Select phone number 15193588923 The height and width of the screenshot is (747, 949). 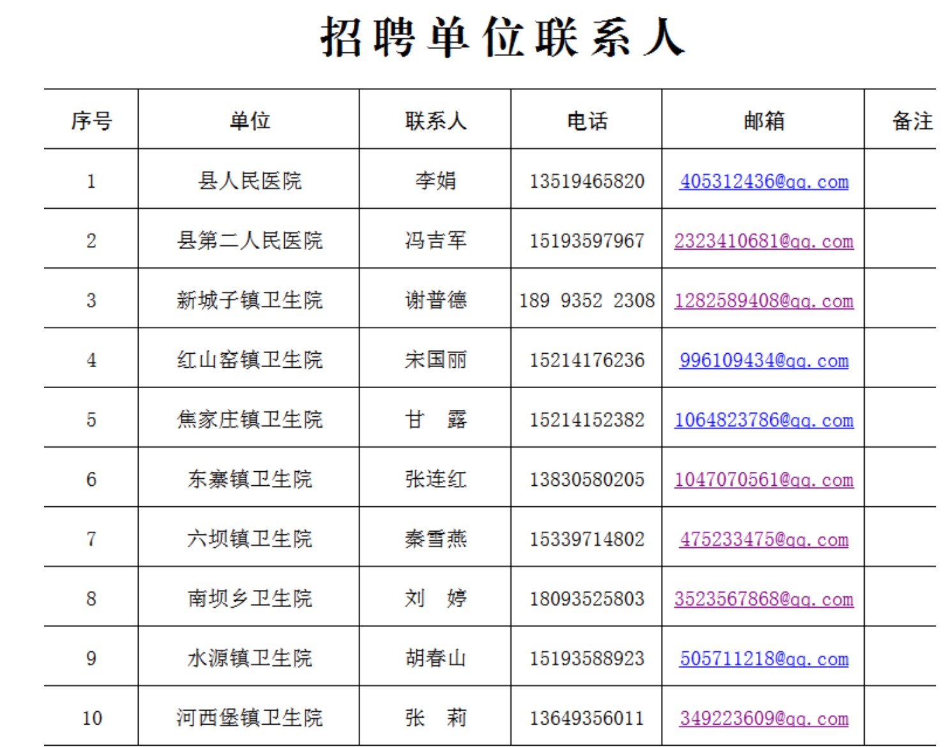click(587, 658)
